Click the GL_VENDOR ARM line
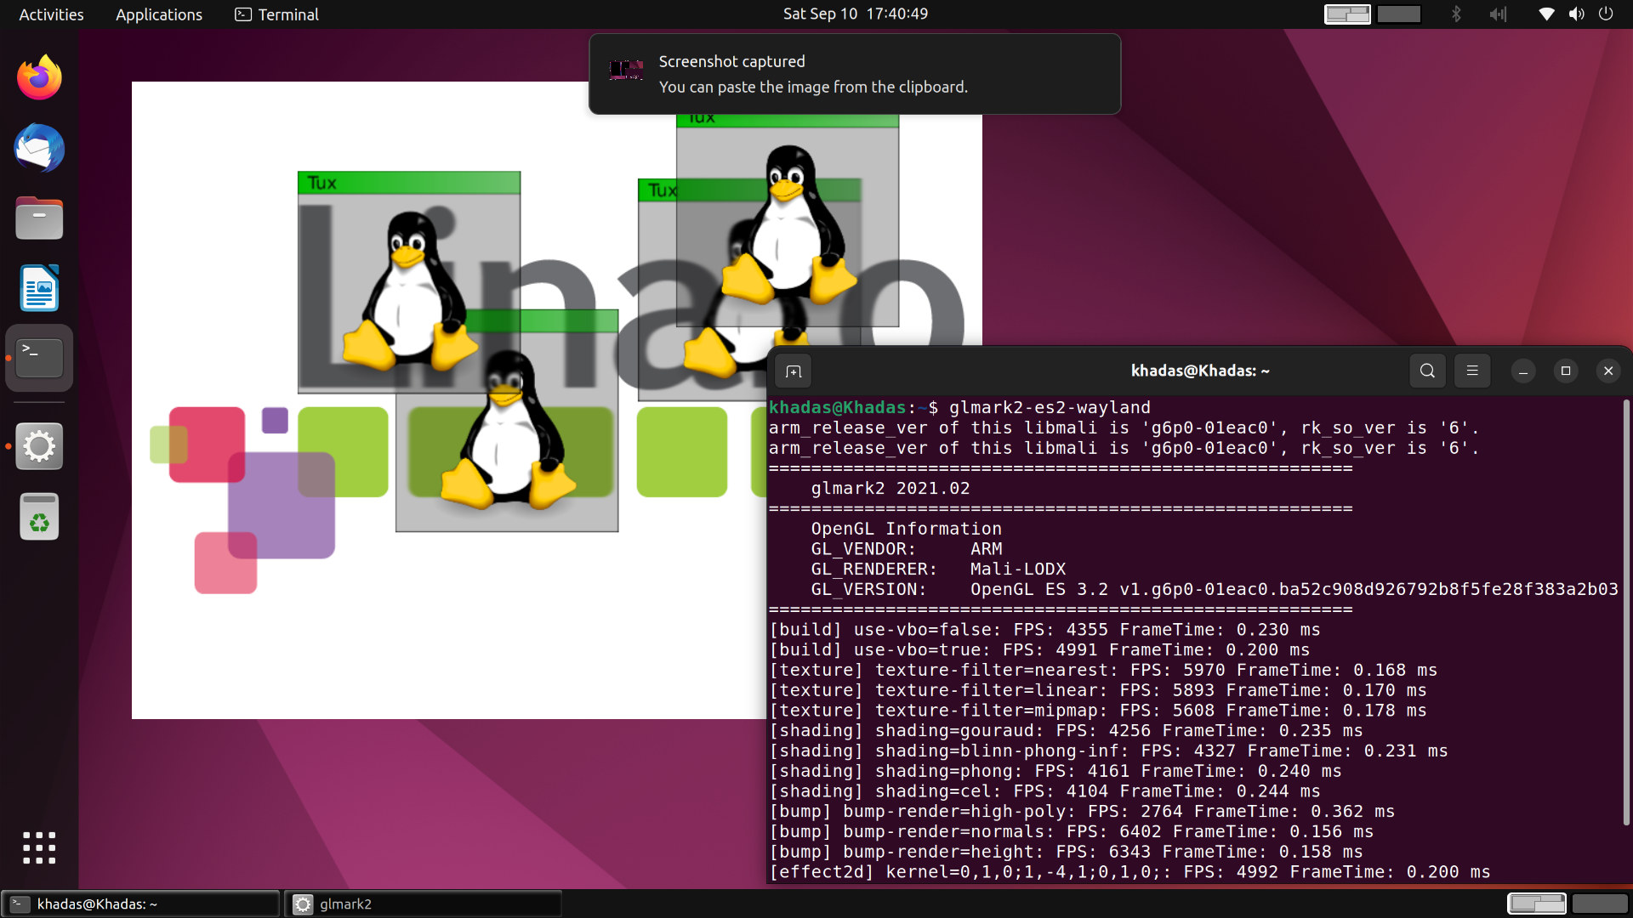The width and height of the screenshot is (1633, 918). (x=907, y=549)
